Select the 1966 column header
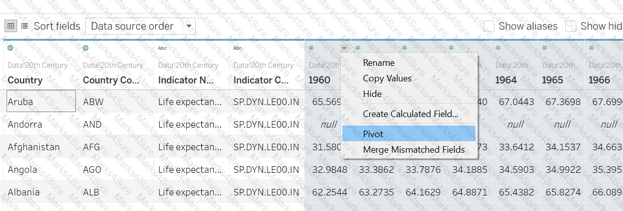This screenshot has width=623, height=211. pyautogui.click(x=599, y=80)
